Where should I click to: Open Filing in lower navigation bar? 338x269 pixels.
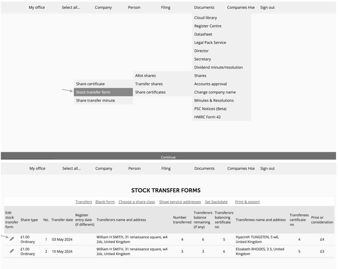point(166,169)
